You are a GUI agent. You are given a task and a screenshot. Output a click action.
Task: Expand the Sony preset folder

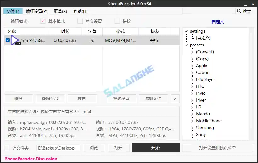click(x=192, y=134)
